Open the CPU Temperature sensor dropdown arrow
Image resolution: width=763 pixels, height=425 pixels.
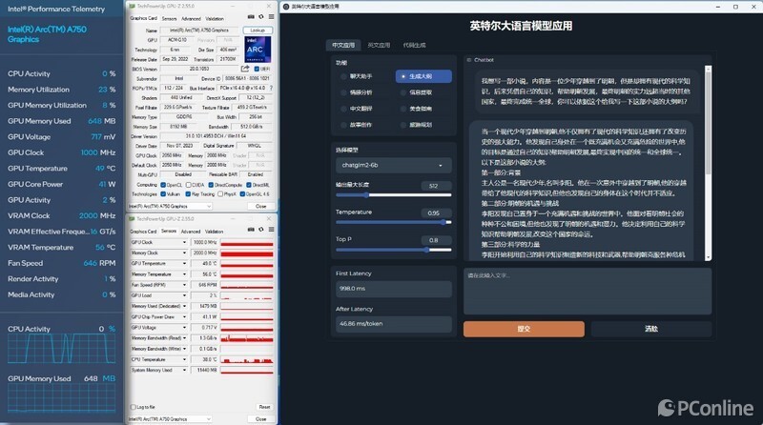(184, 360)
